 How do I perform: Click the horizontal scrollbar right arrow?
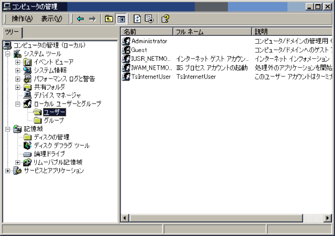tap(327, 217)
